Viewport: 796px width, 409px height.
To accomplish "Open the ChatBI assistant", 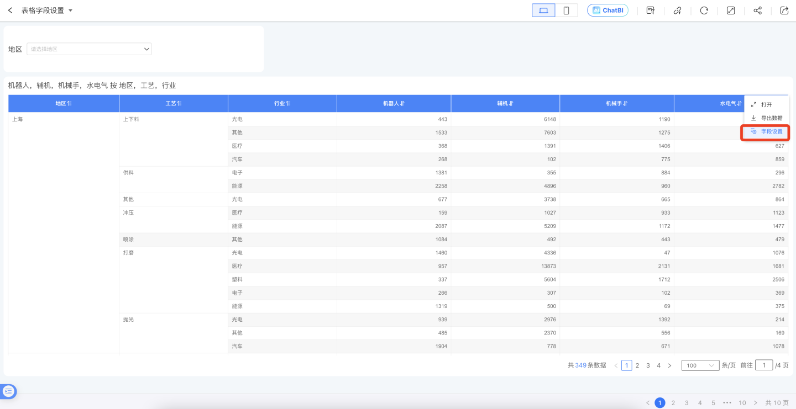I will coord(608,10).
